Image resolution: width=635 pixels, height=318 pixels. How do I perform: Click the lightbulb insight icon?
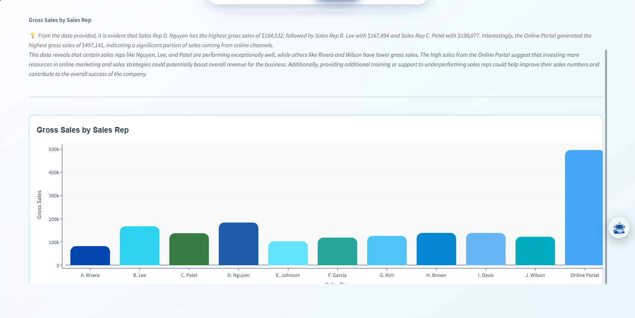[33, 36]
